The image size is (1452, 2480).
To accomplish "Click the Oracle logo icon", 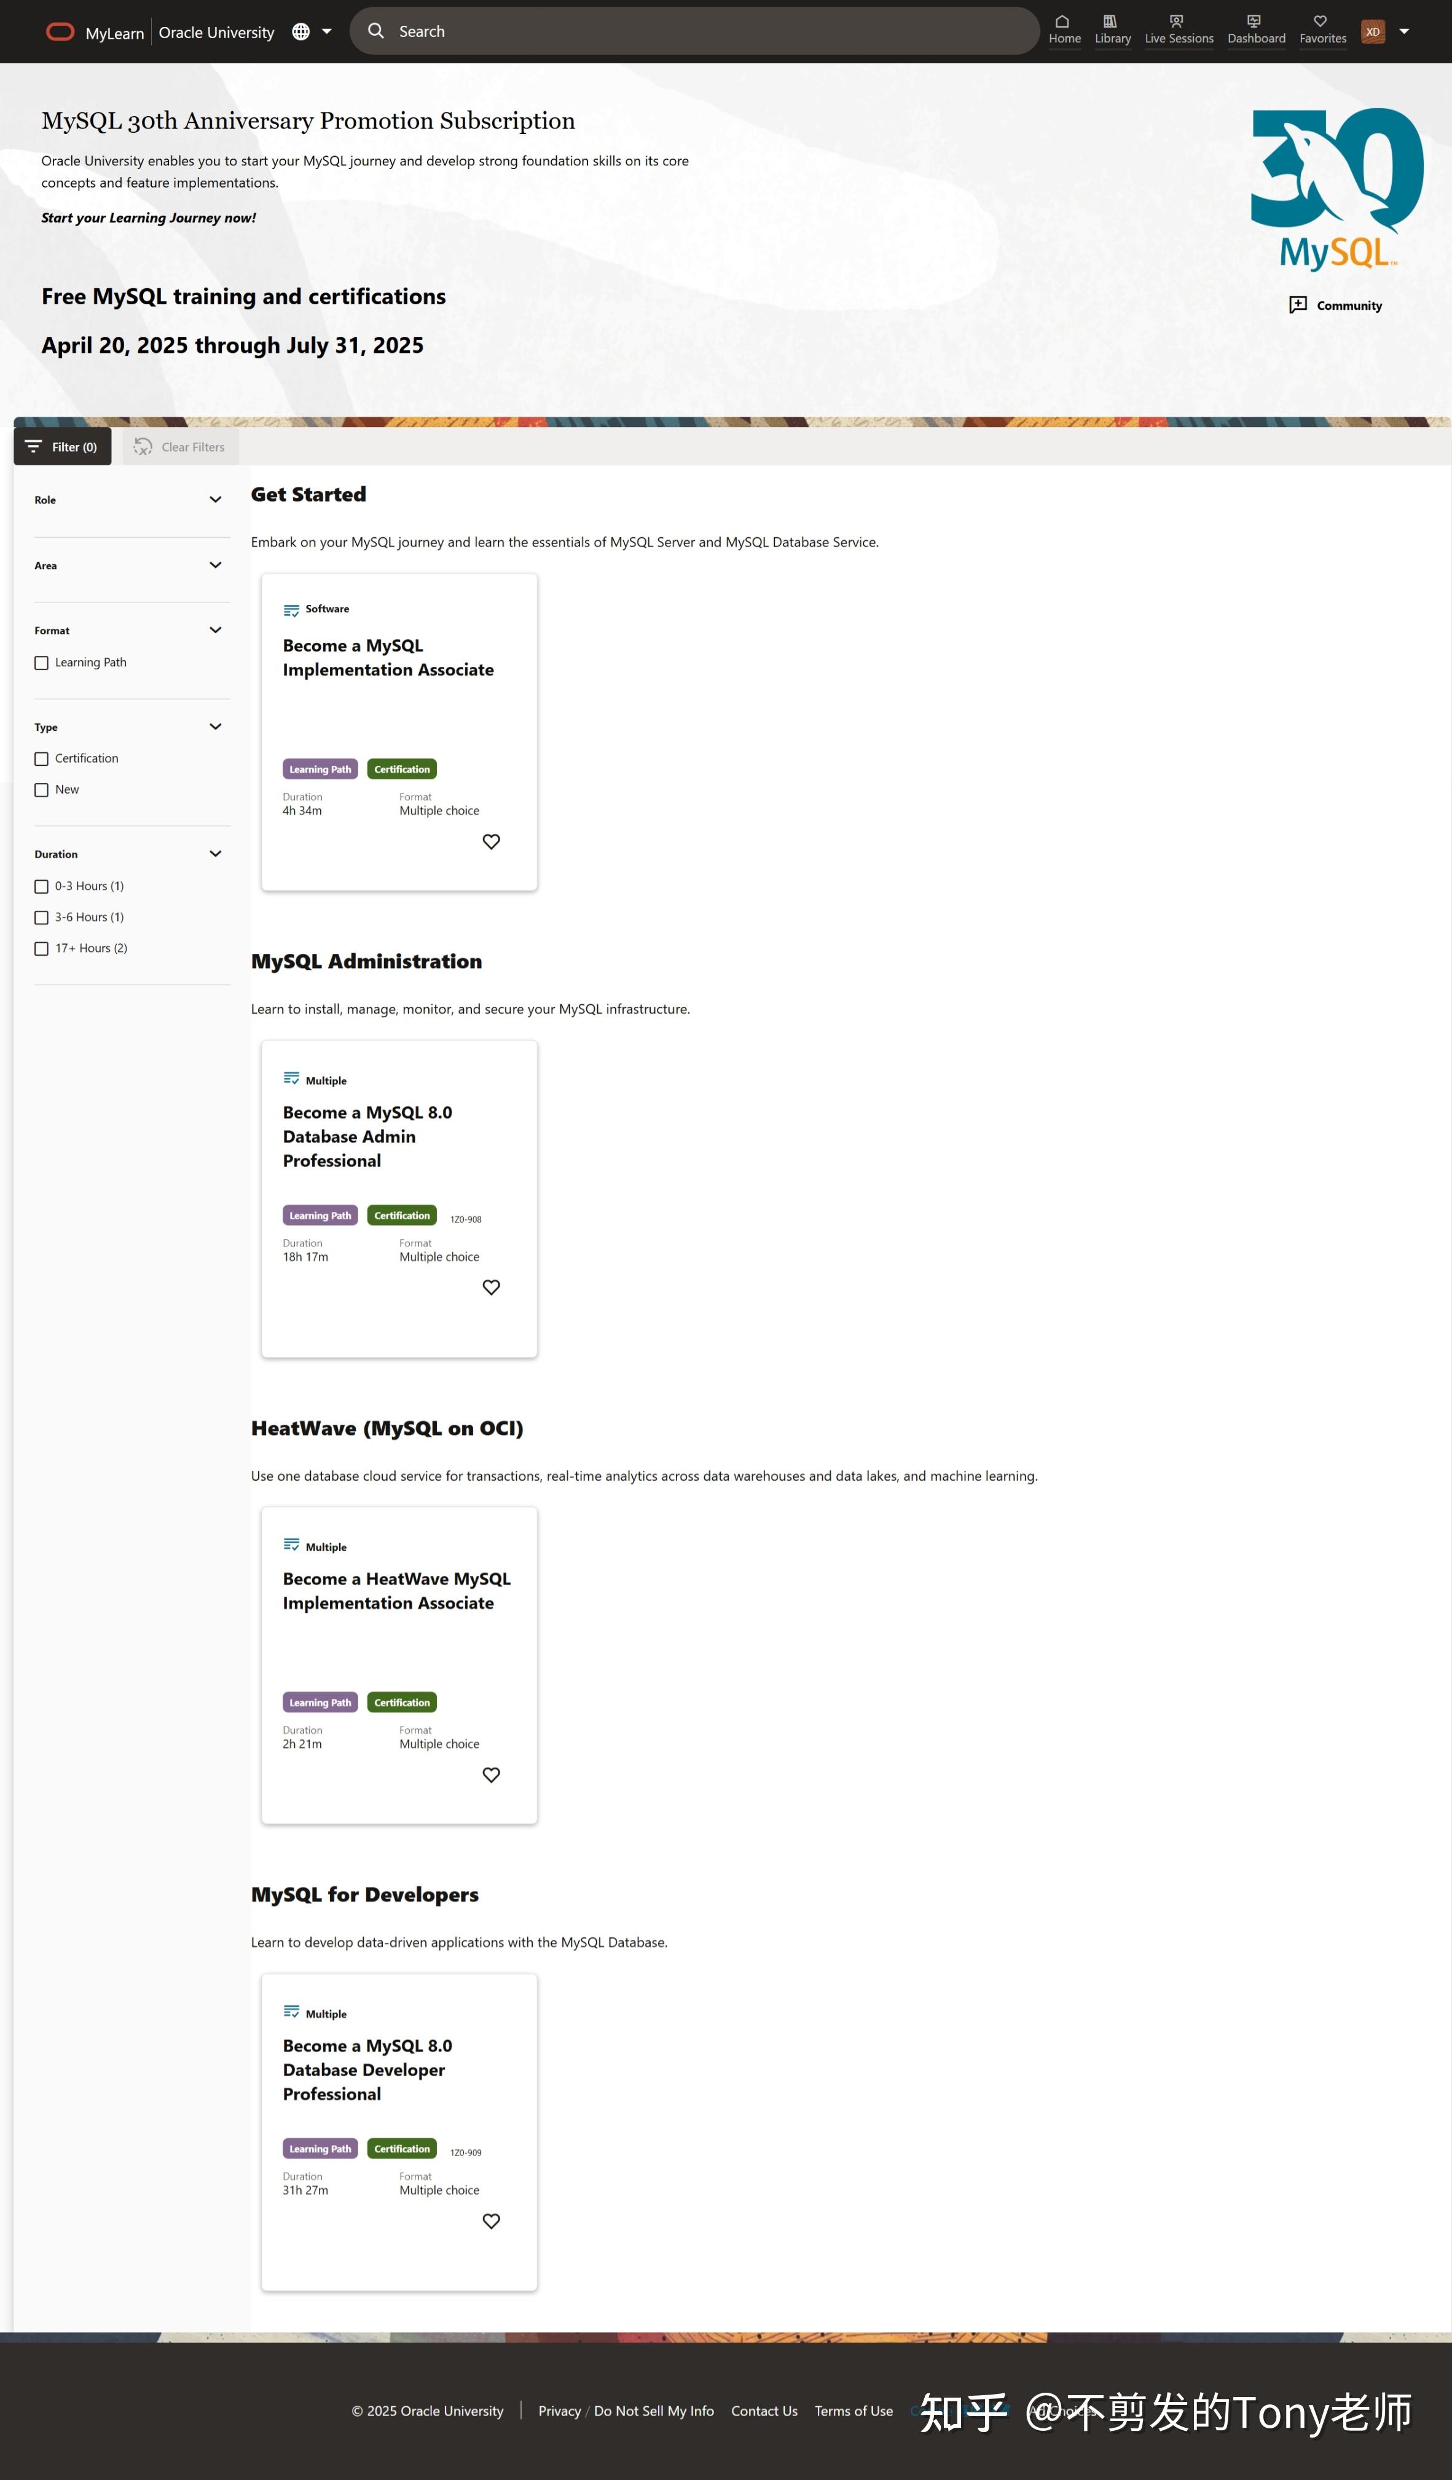I will coord(60,31).
